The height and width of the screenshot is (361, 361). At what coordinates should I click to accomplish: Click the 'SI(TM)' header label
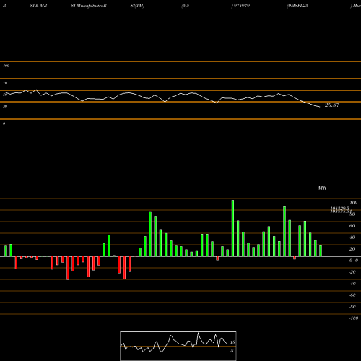(137, 6)
